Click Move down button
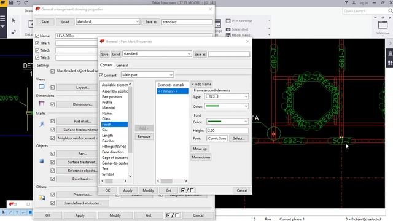 pos(201,157)
